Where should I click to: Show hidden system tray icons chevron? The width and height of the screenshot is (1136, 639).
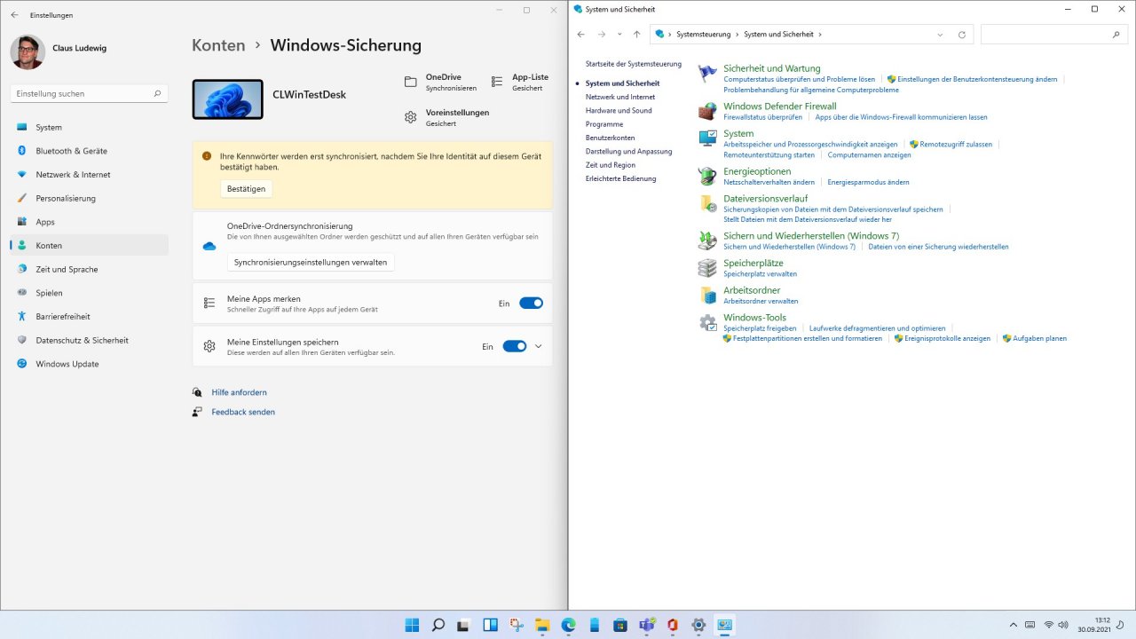point(1014,625)
